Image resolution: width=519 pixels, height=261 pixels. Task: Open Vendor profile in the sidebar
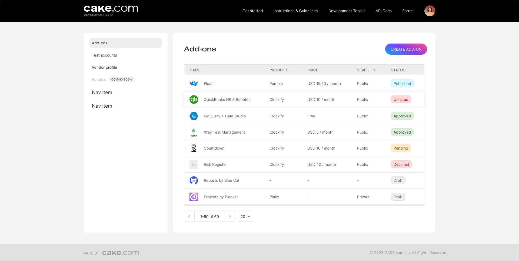(104, 67)
